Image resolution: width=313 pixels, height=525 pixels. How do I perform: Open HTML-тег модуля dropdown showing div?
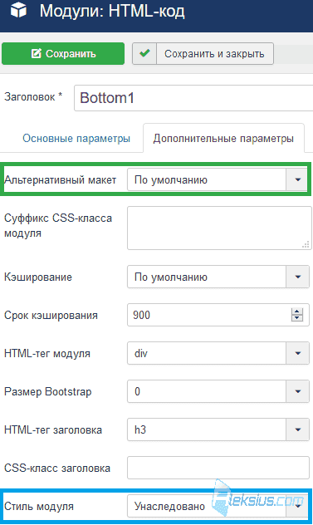pyautogui.click(x=218, y=353)
